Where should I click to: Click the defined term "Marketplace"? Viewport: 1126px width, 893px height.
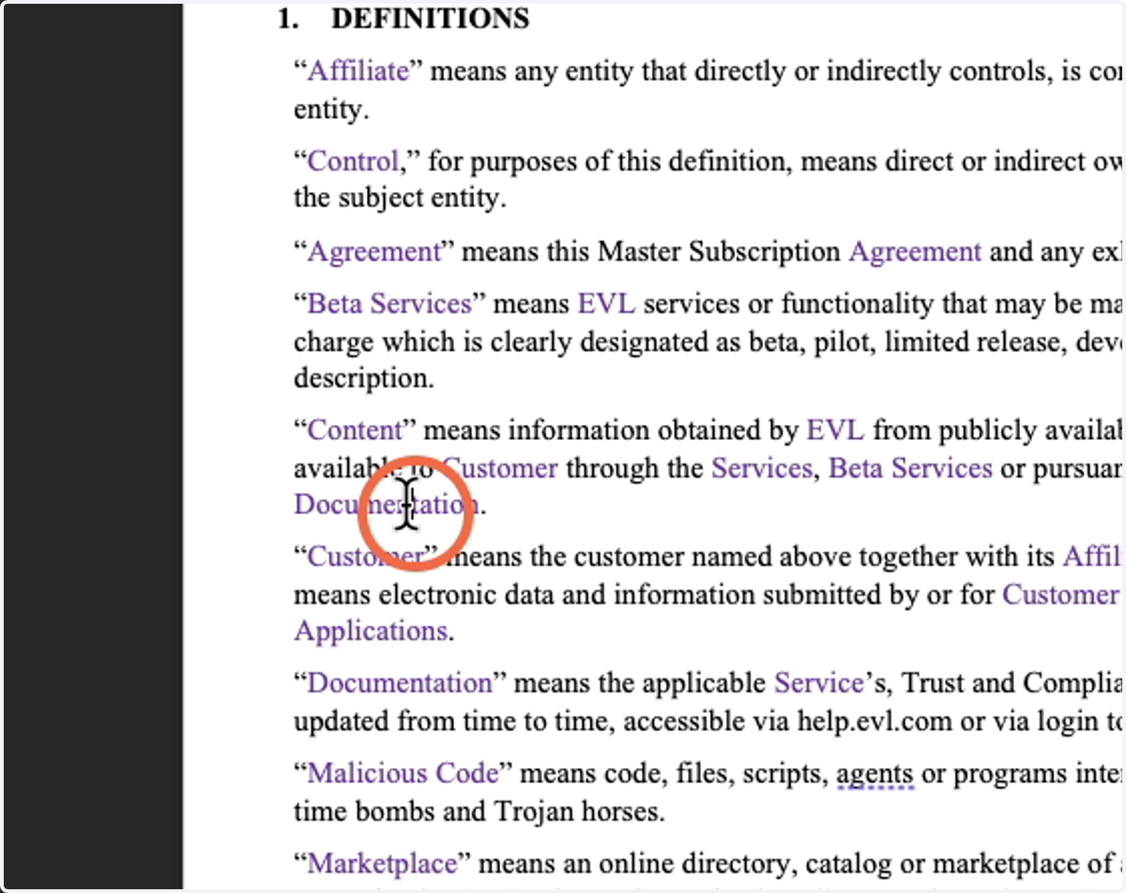[x=382, y=863]
